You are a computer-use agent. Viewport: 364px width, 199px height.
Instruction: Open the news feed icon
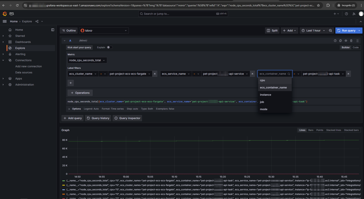354,14
